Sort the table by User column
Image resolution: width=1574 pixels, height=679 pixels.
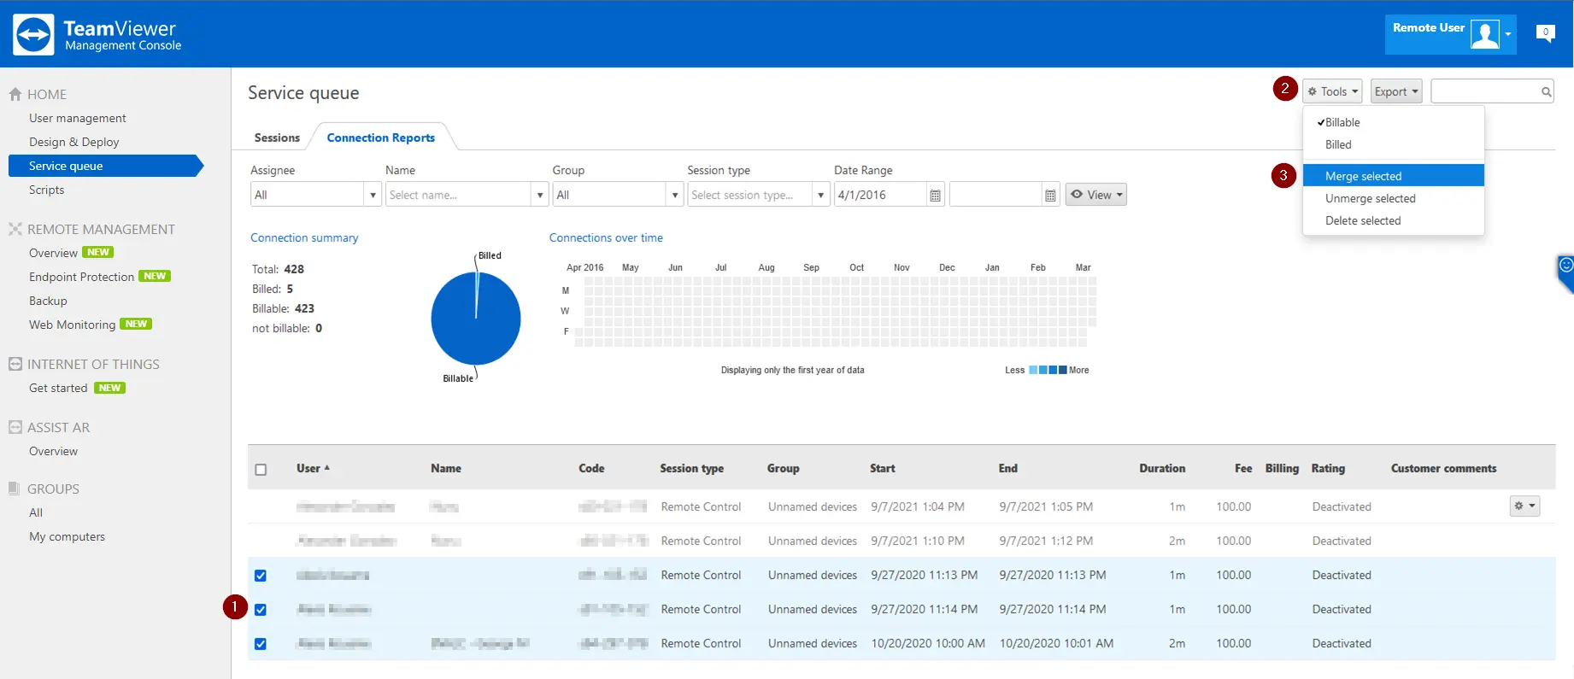pos(313,468)
